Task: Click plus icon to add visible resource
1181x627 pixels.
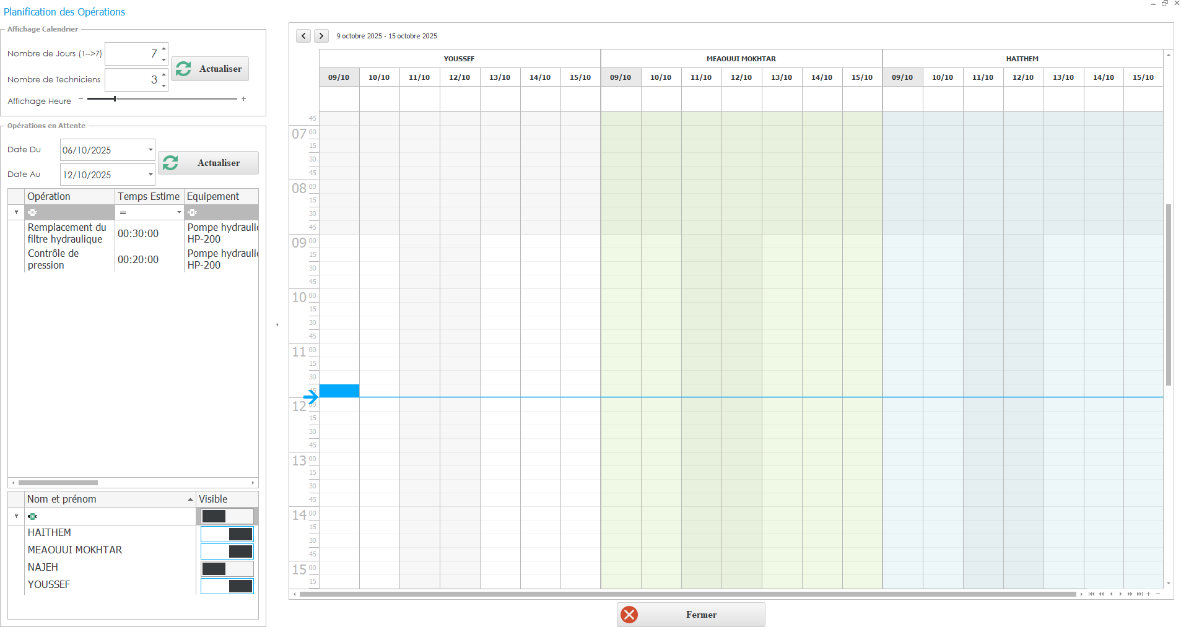Action: click(1149, 594)
